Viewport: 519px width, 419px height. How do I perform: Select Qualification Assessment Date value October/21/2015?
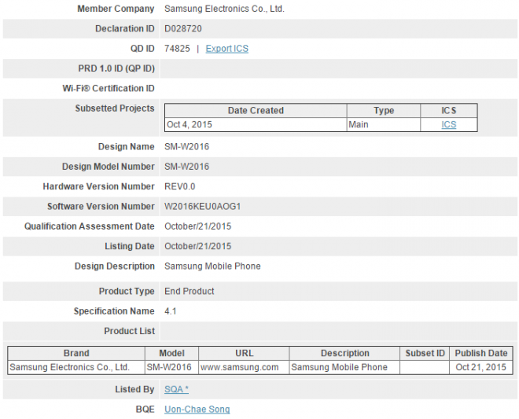197,226
